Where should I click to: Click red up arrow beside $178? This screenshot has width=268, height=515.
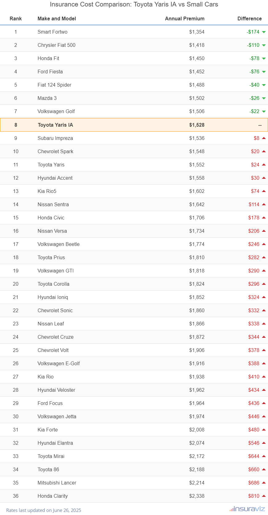click(x=264, y=218)
